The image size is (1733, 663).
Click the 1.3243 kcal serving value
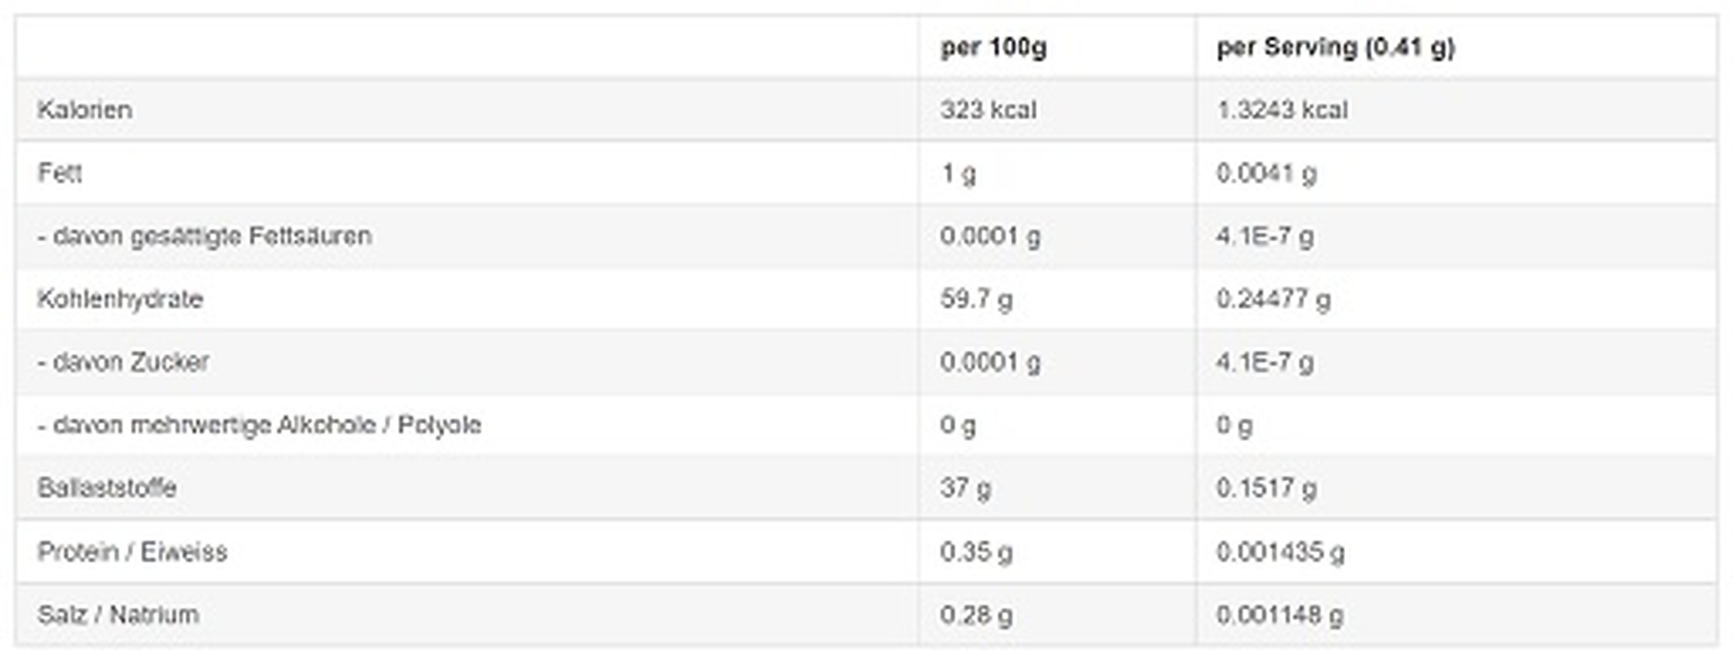coord(1282,109)
